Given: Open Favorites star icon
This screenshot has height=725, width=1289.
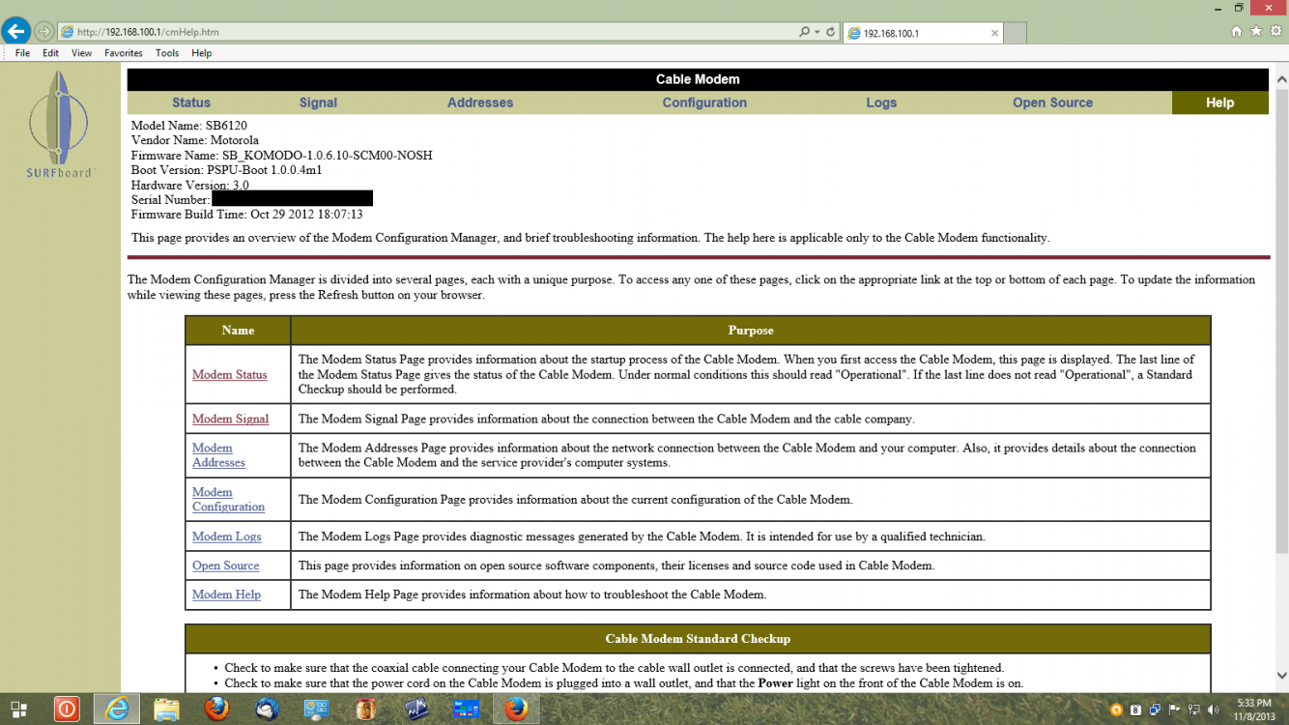Looking at the screenshot, I should pyautogui.click(x=1256, y=31).
